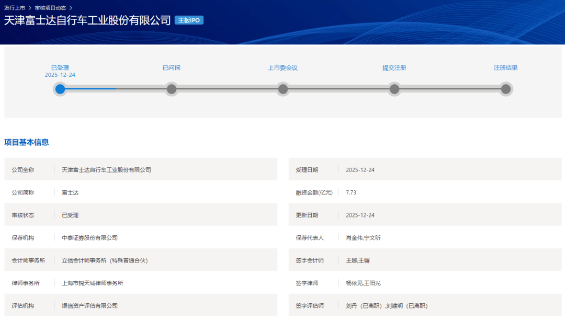Click the 已问询 label above the timeline
Viewport: 565px width, 320px height.
click(x=172, y=68)
